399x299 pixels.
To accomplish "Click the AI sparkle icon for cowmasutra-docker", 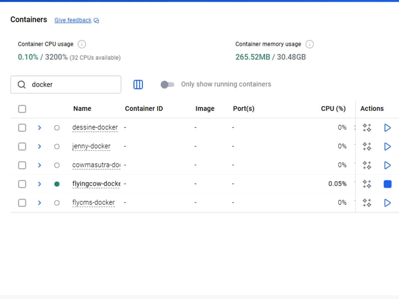I will (x=367, y=165).
